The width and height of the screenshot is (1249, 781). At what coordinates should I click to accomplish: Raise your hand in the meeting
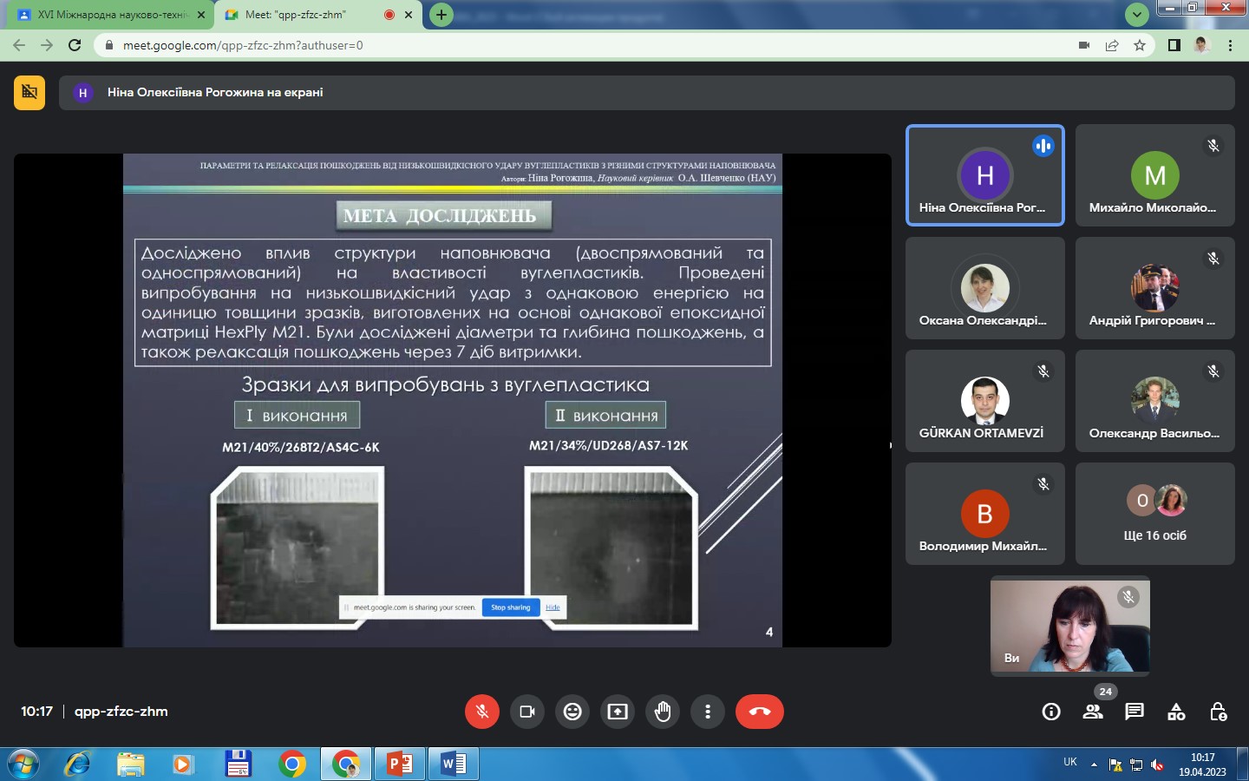(x=663, y=712)
